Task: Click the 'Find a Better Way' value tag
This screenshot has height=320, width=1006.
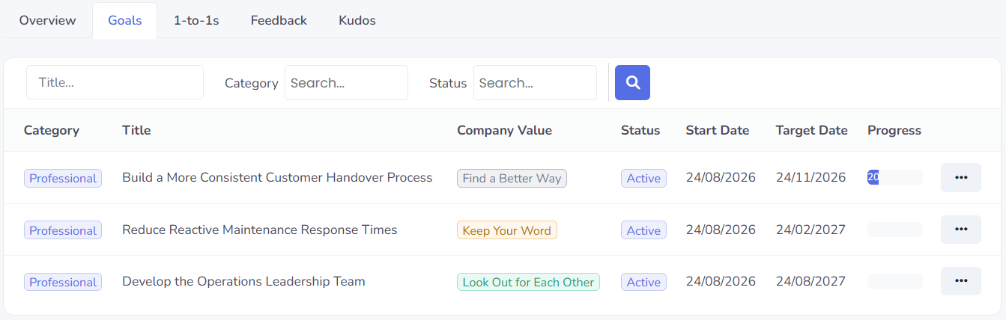Action: [512, 178]
